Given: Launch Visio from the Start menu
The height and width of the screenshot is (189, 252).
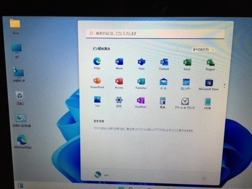Looking at the screenshot, I should tap(141, 64).
